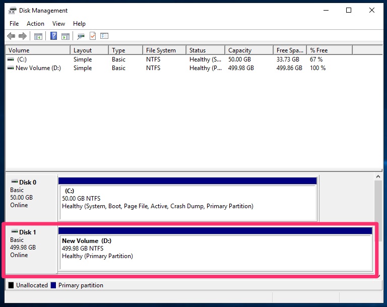The image size is (387, 307).
Task: Open the View menu
Action: click(58, 24)
